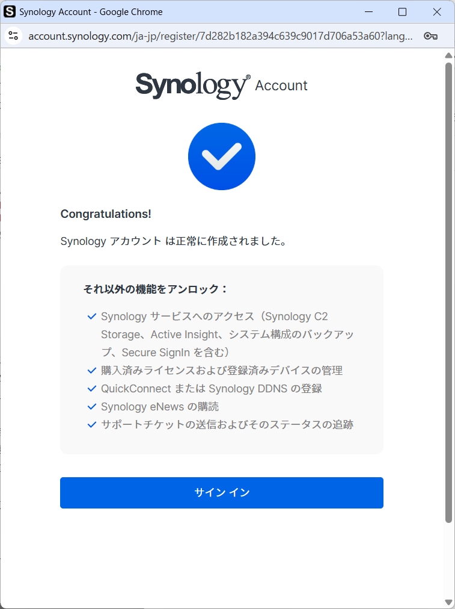Click the checkmark beside サポートチケット item
Image resolution: width=455 pixels, height=609 pixels.
point(92,425)
